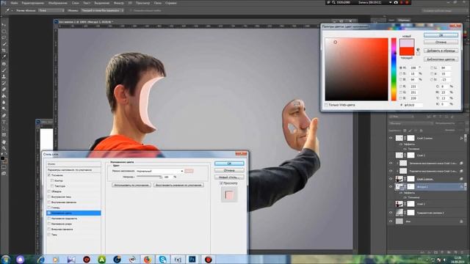470x264 pixels.
Task: Select the History Brush tool
Action: [4, 83]
